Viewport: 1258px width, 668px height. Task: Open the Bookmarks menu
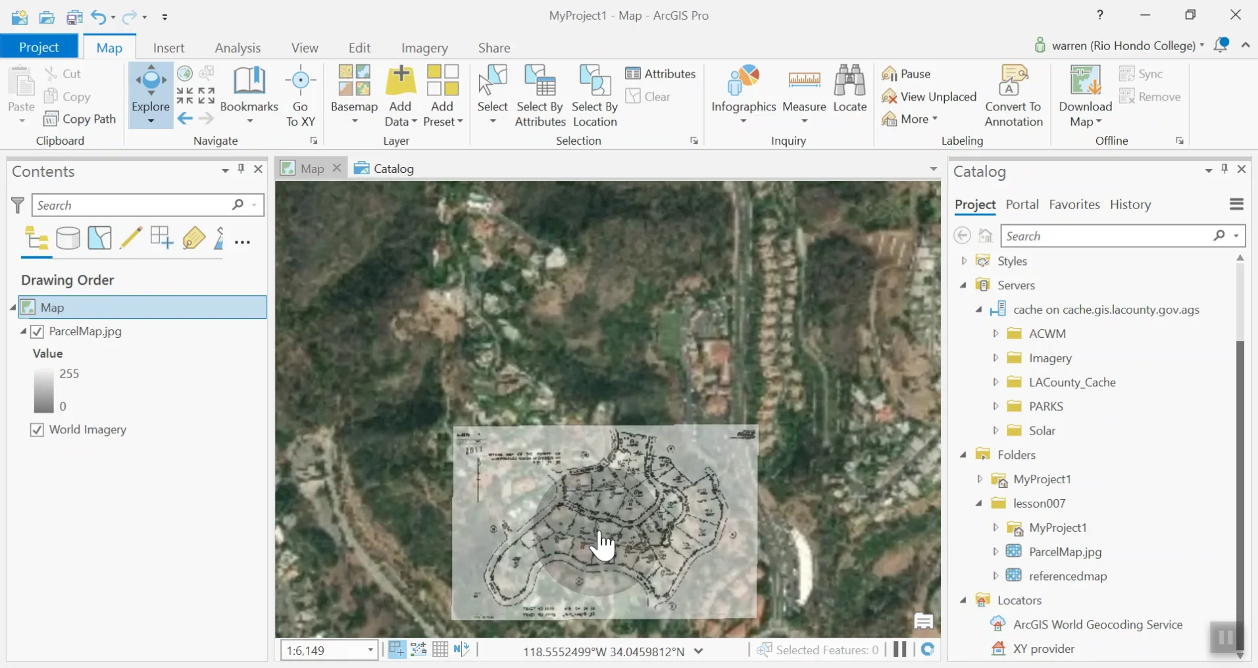coord(249,95)
